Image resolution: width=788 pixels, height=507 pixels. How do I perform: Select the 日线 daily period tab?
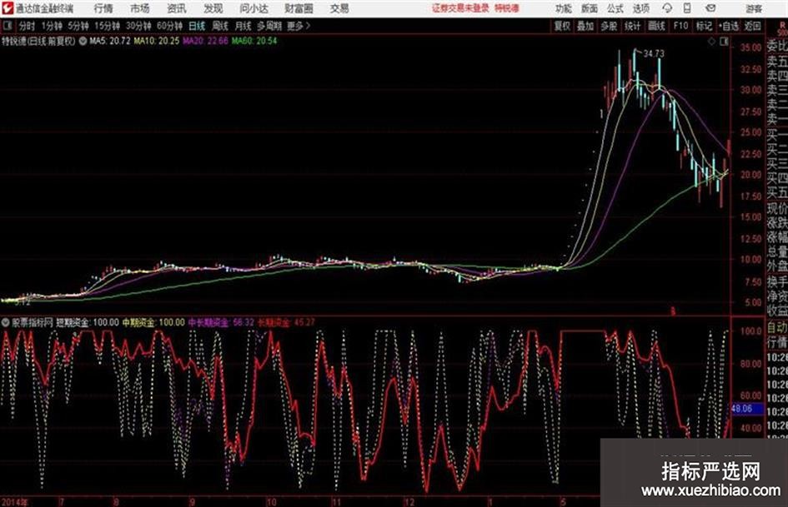click(197, 26)
